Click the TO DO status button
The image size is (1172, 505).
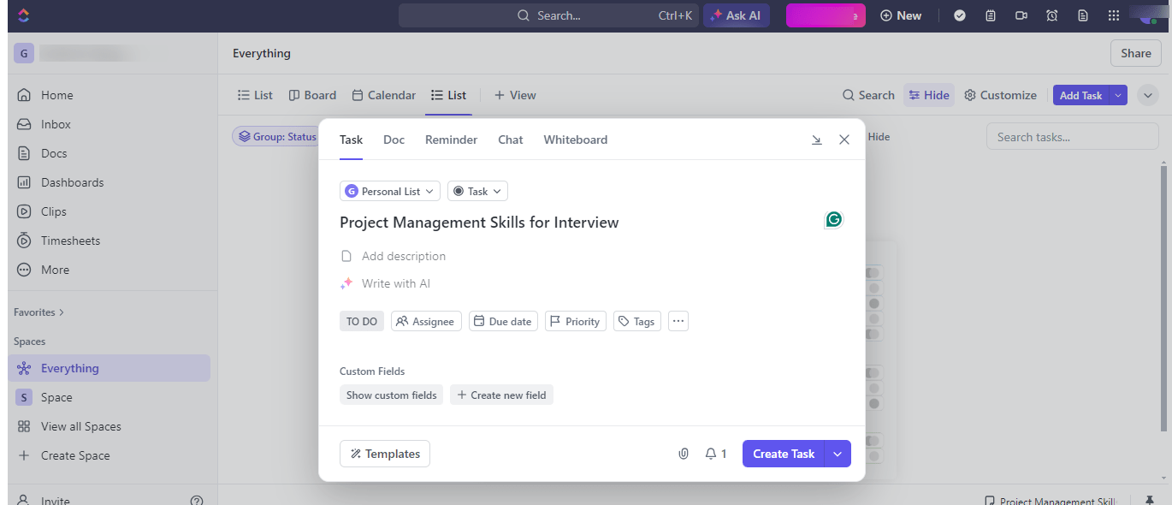click(362, 321)
